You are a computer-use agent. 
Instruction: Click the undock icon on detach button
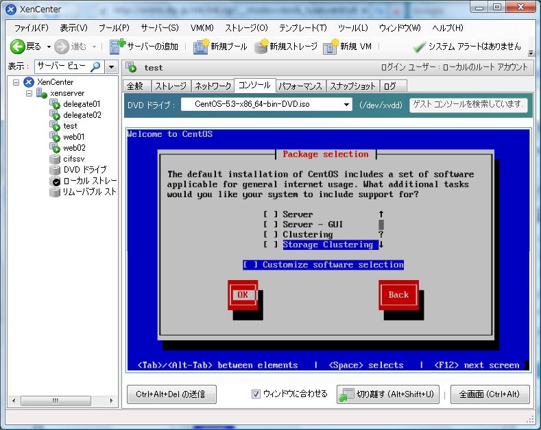(x=346, y=394)
